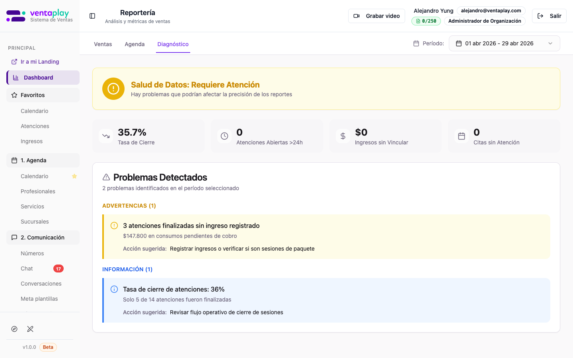
Task: Open the Agenda tab in Reportería
Action: (134, 44)
